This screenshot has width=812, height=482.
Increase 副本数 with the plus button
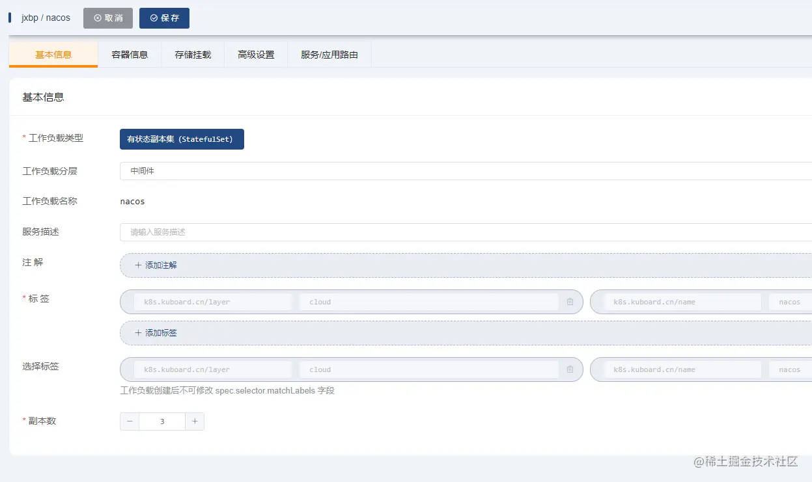point(195,422)
